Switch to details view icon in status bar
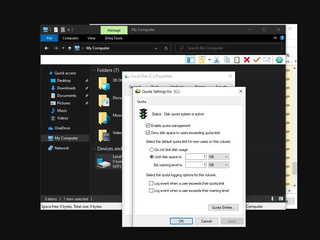The width and height of the screenshot is (320, 240). tap(274, 198)
